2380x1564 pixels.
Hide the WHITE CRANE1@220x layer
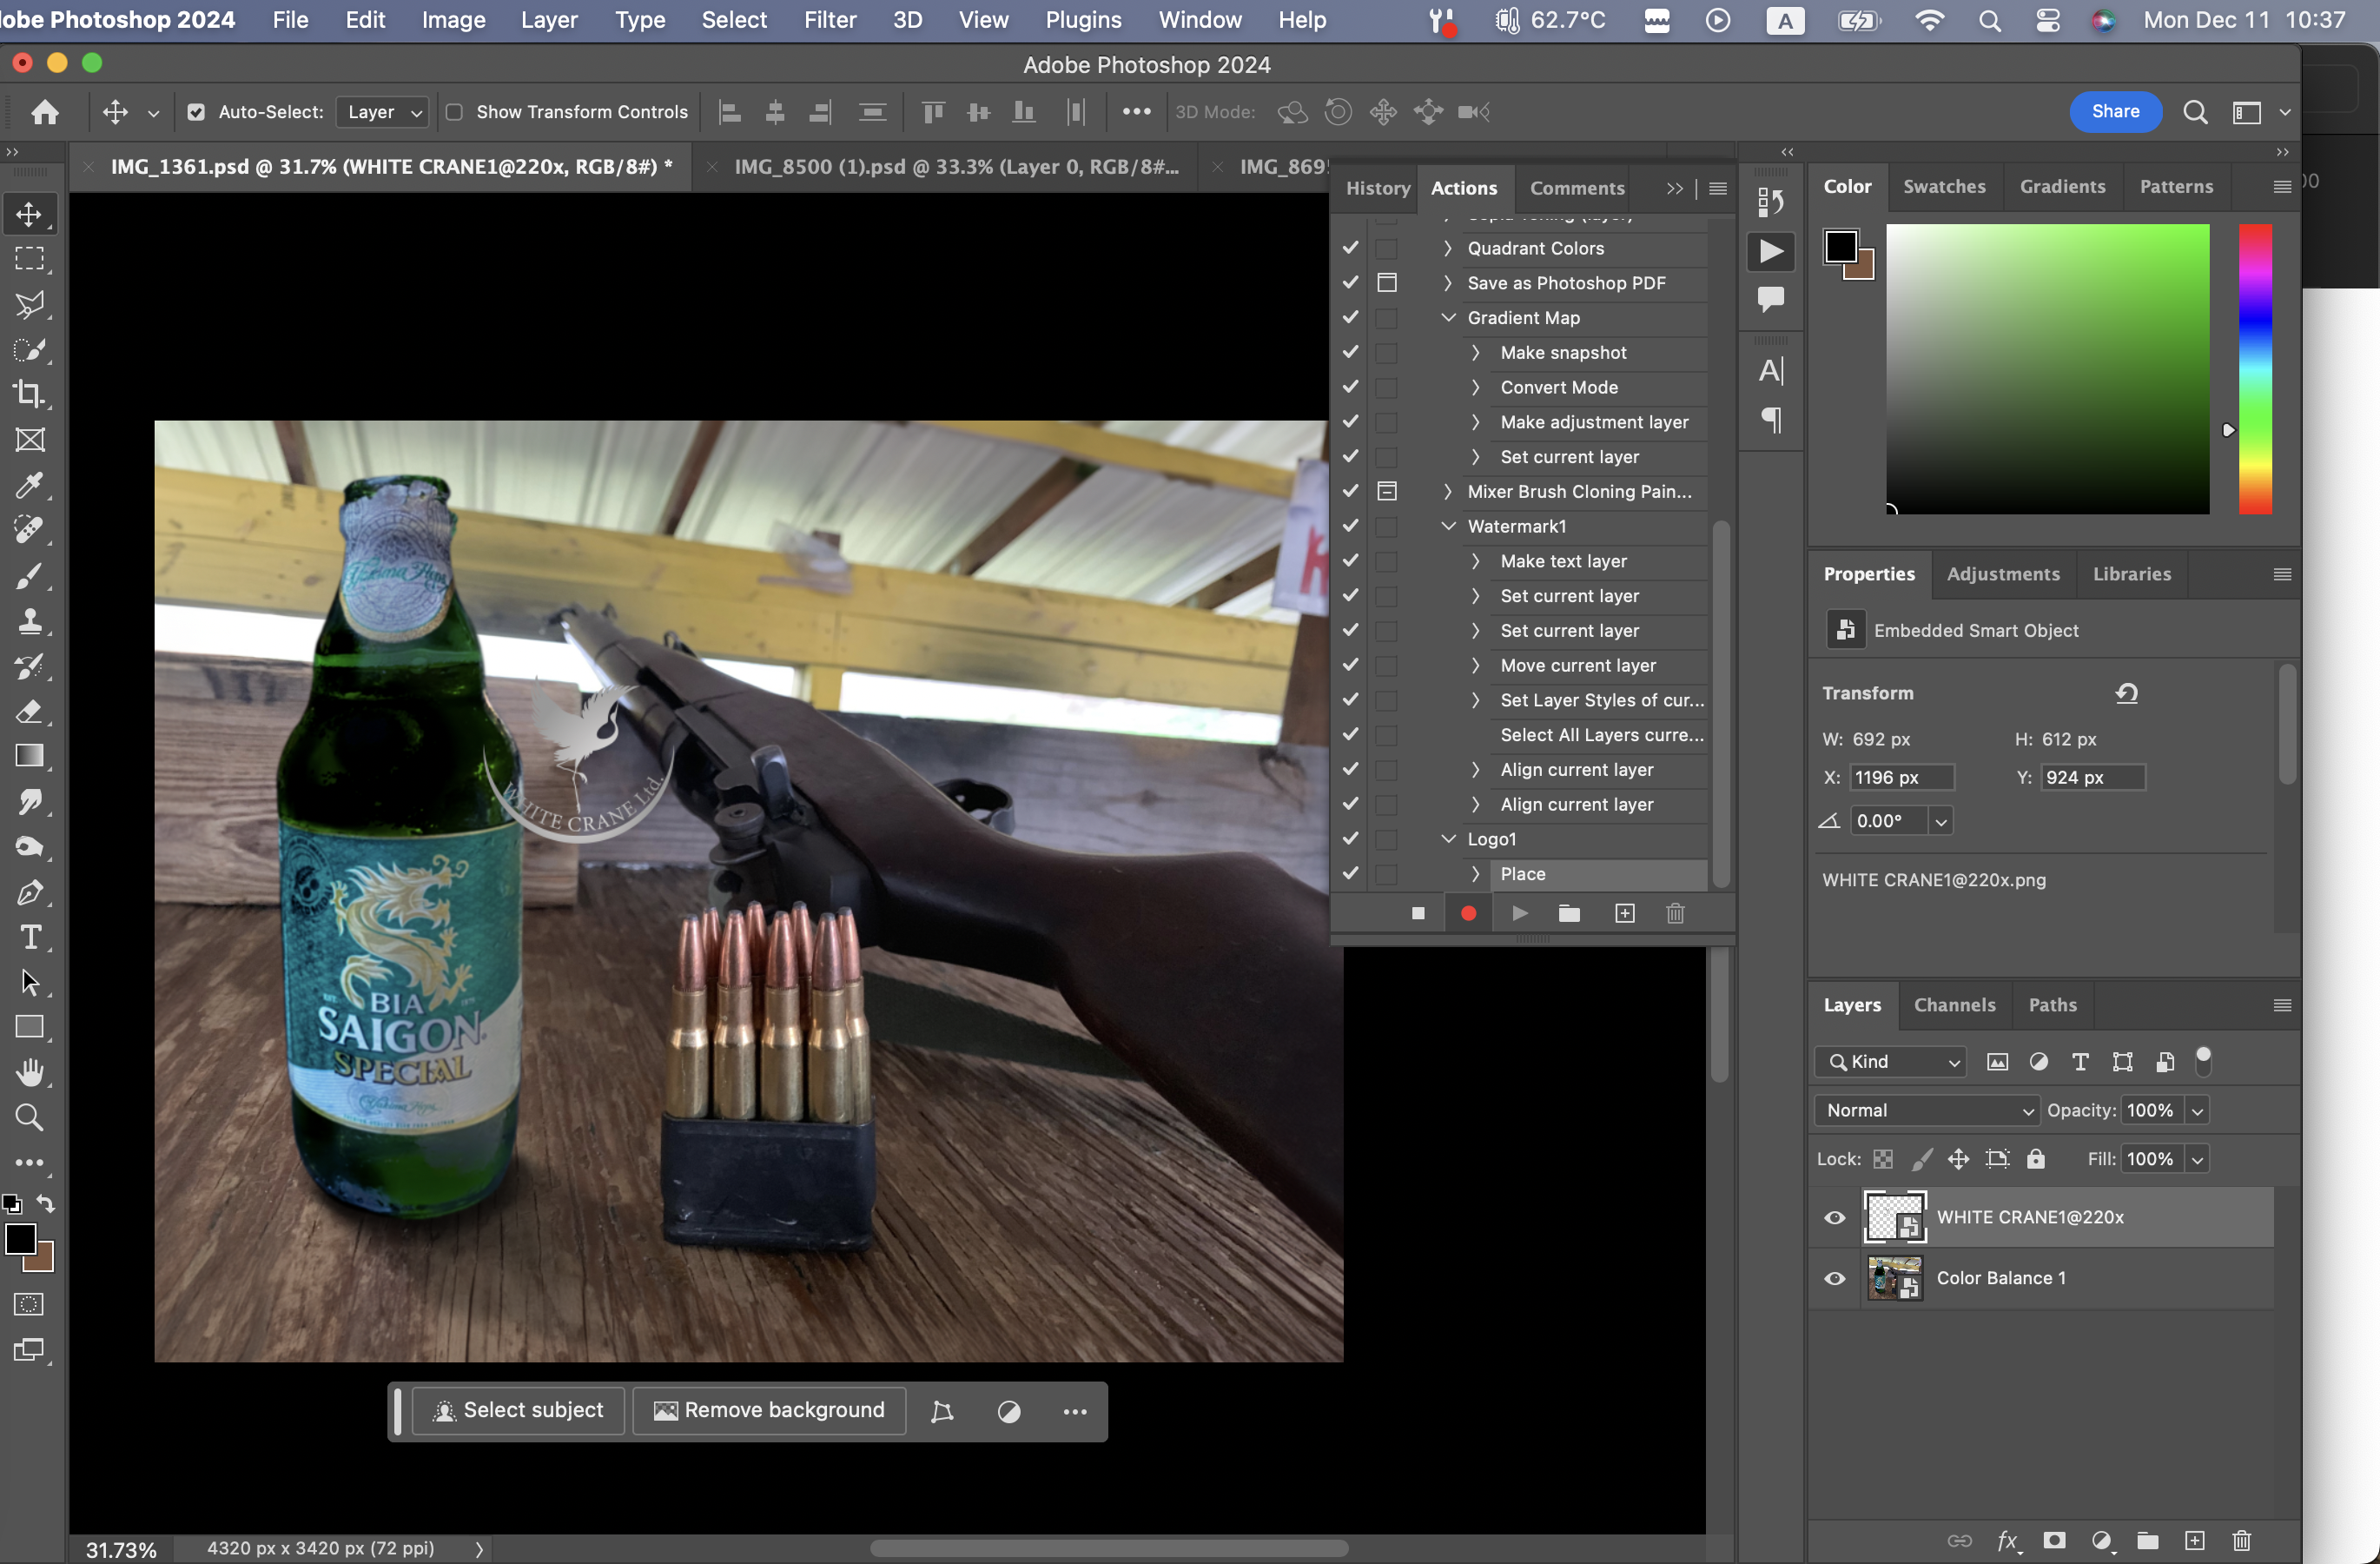[1834, 1217]
